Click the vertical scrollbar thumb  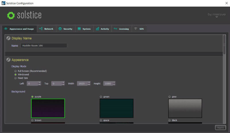point(224,45)
